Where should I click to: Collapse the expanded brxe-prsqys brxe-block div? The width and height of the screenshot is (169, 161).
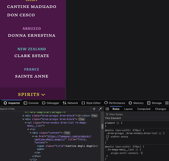(x=23, y=119)
